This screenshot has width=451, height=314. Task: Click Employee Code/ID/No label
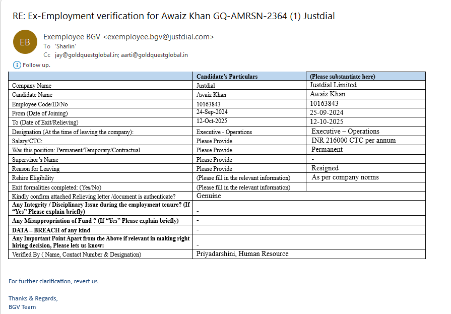click(x=40, y=104)
